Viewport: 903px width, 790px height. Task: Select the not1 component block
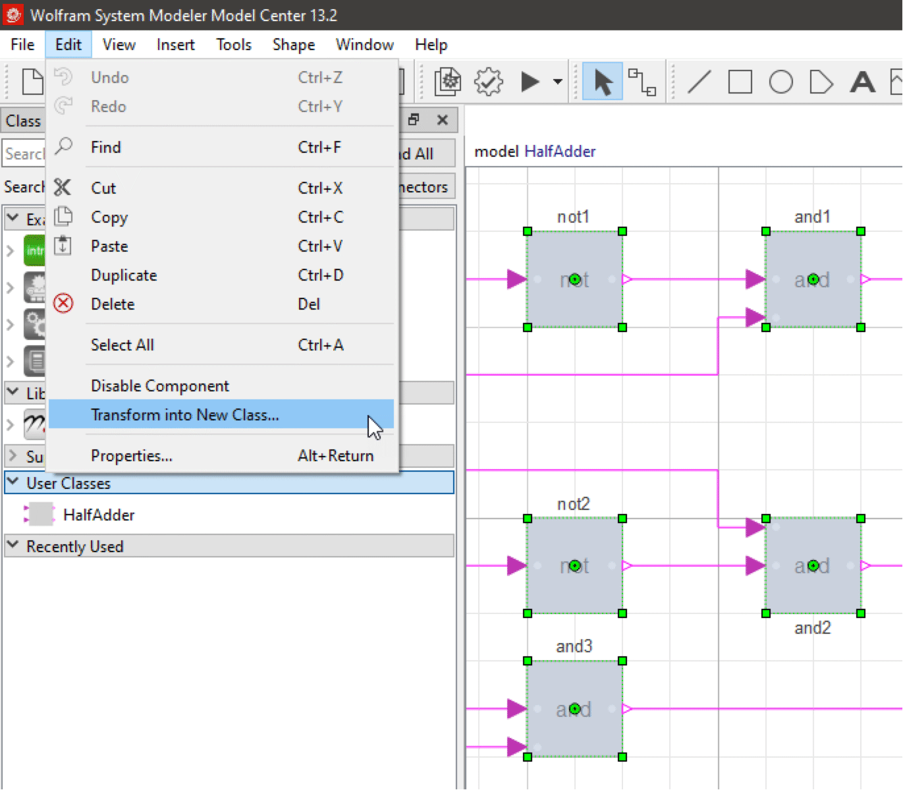(x=574, y=279)
